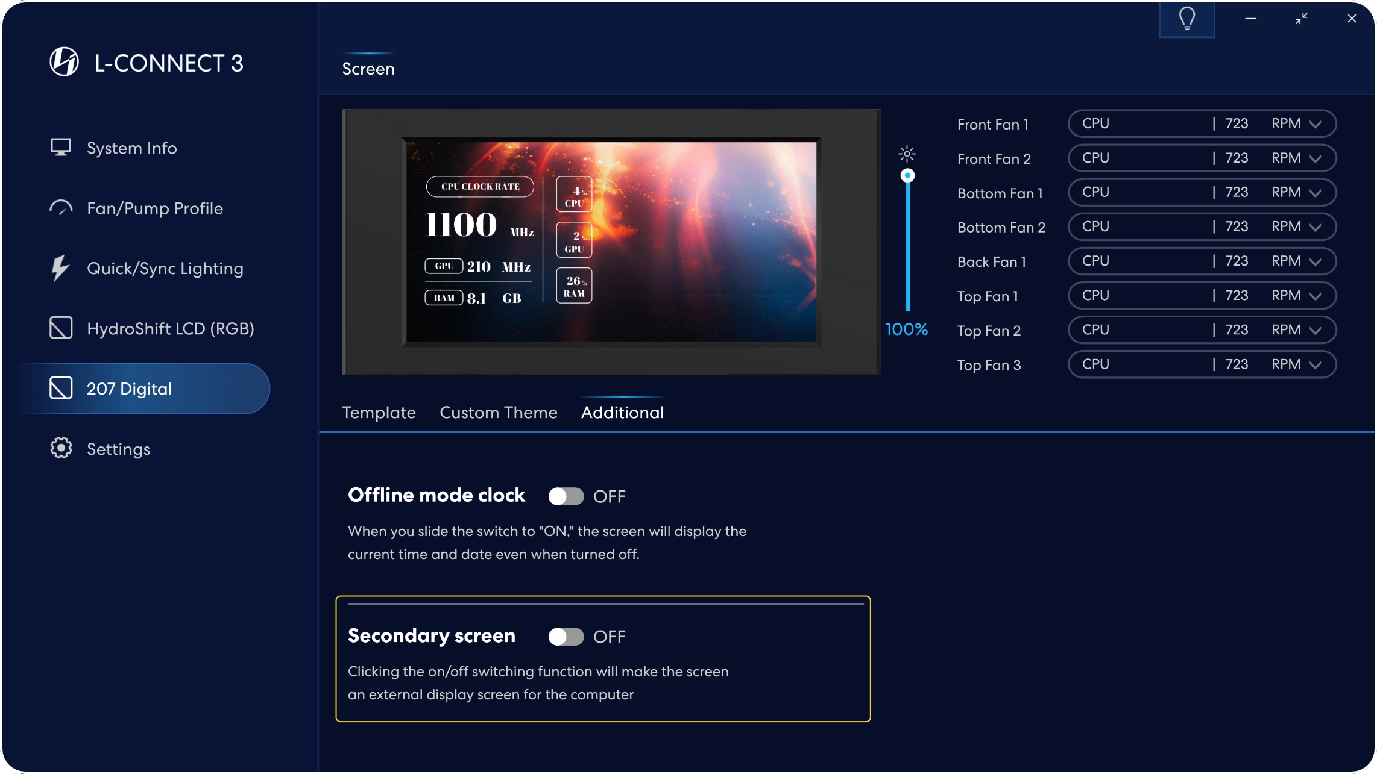Click the LCD screen preview image
The image size is (1377, 774).
[x=611, y=242]
